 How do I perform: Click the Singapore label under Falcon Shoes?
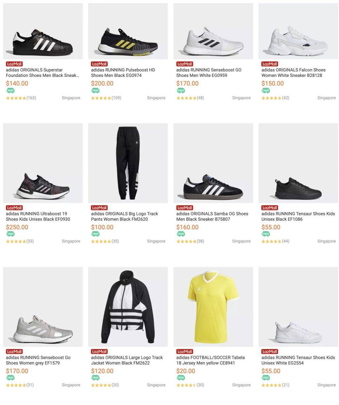point(326,98)
